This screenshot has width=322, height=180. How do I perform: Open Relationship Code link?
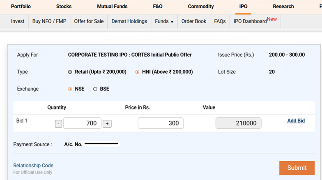pyautogui.click(x=33, y=166)
